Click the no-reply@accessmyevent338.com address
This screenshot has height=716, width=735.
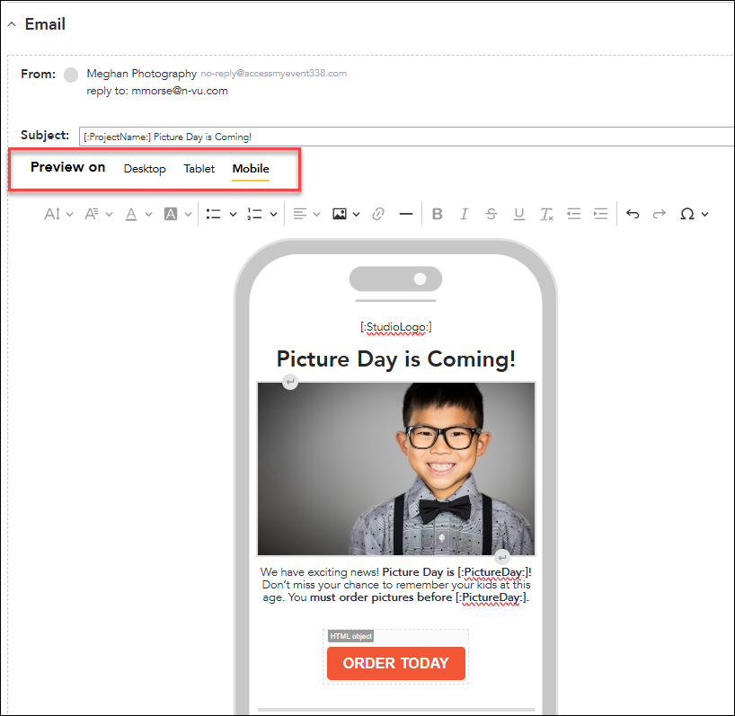click(x=274, y=74)
